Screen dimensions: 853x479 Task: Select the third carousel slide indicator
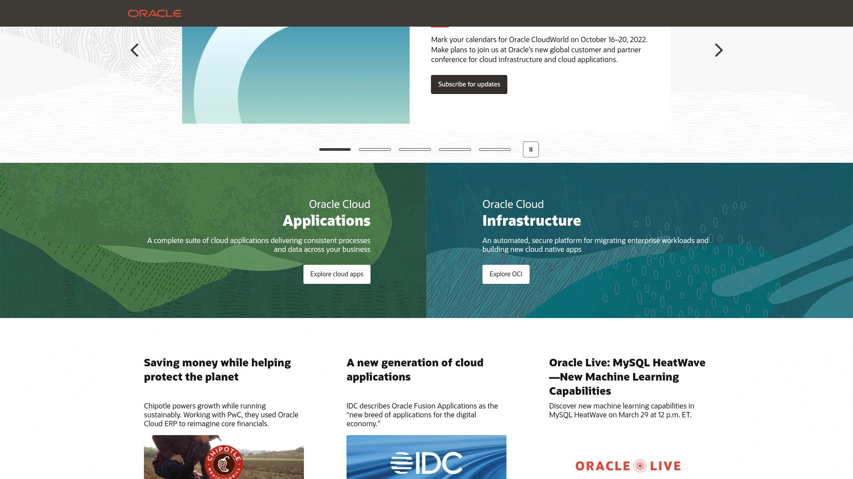pyautogui.click(x=415, y=149)
